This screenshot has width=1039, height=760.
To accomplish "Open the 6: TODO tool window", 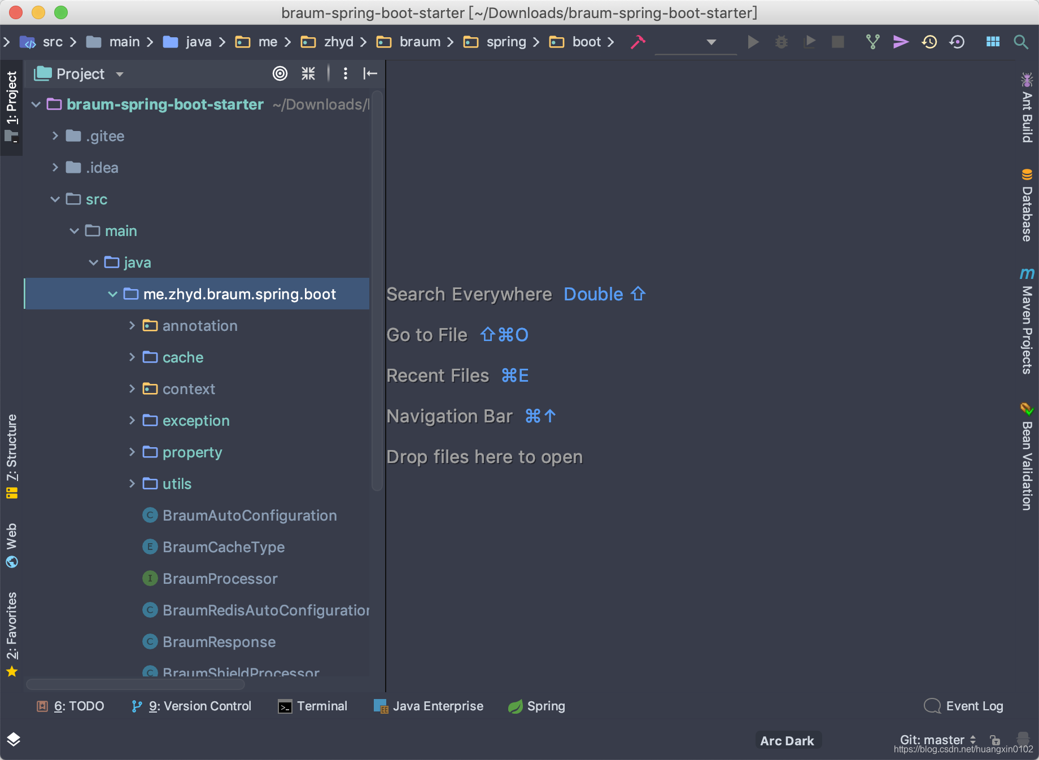I will tap(71, 706).
